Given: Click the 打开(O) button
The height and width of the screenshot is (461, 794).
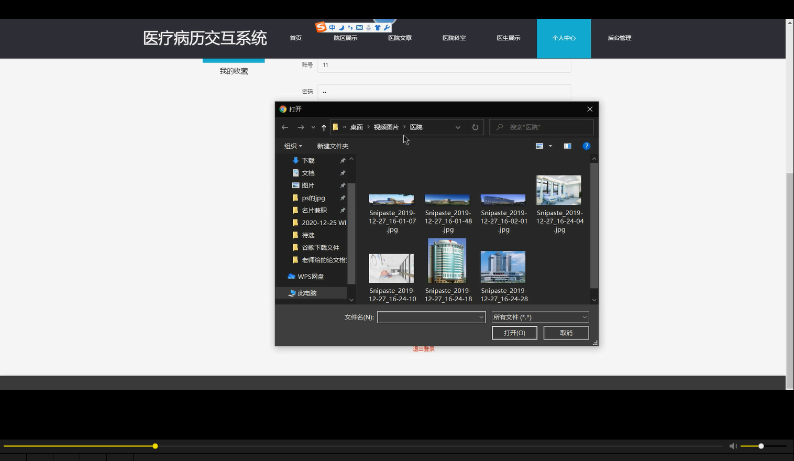Looking at the screenshot, I should coord(514,333).
